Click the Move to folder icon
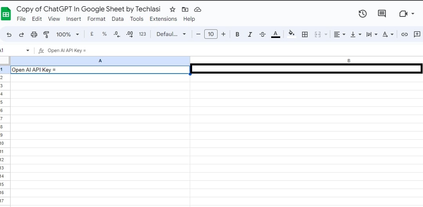 click(185, 9)
